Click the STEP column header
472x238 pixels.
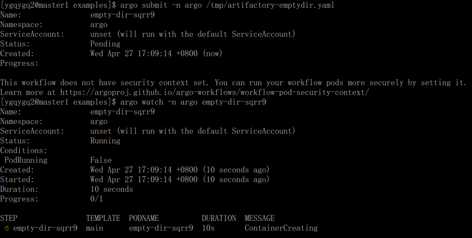tap(9, 218)
